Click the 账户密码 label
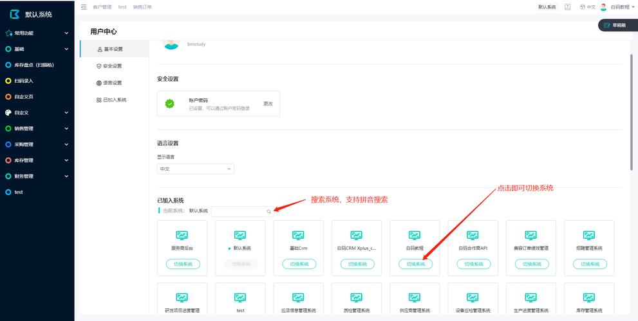The width and height of the screenshot is (638, 321). [x=198, y=100]
